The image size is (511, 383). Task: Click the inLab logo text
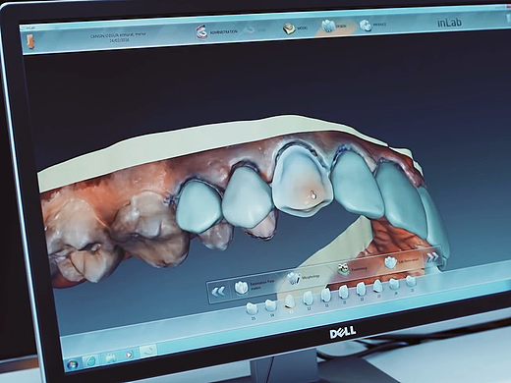pyautogui.click(x=449, y=23)
